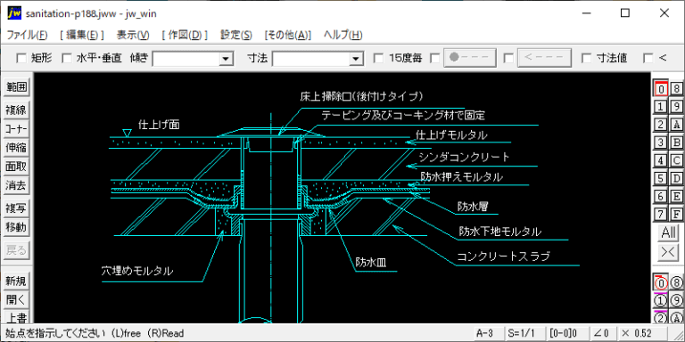Open the 表示(V) menu
This screenshot has height=342, width=685.
coord(133,35)
